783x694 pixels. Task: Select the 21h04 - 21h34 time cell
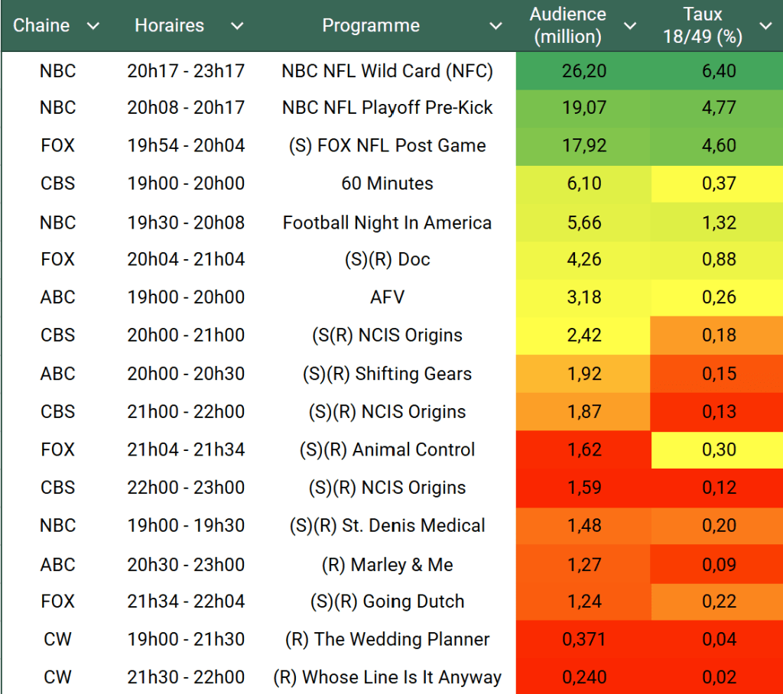pyautogui.click(x=186, y=449)
